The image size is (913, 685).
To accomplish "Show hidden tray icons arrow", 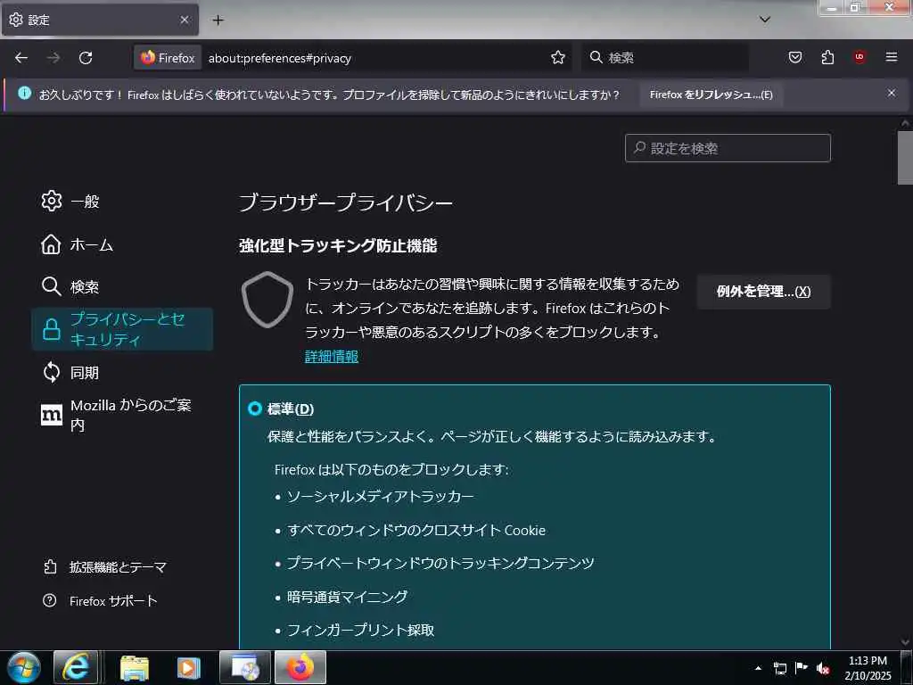I will pos(758,668).
